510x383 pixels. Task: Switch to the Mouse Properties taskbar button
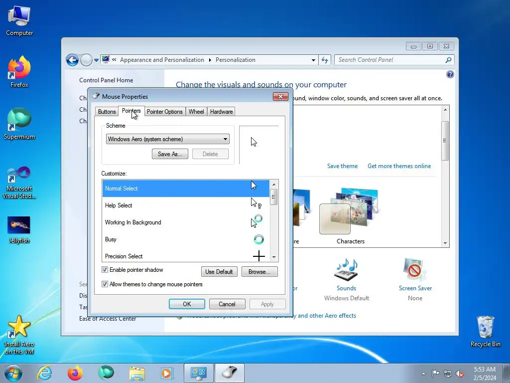(229, 373)
